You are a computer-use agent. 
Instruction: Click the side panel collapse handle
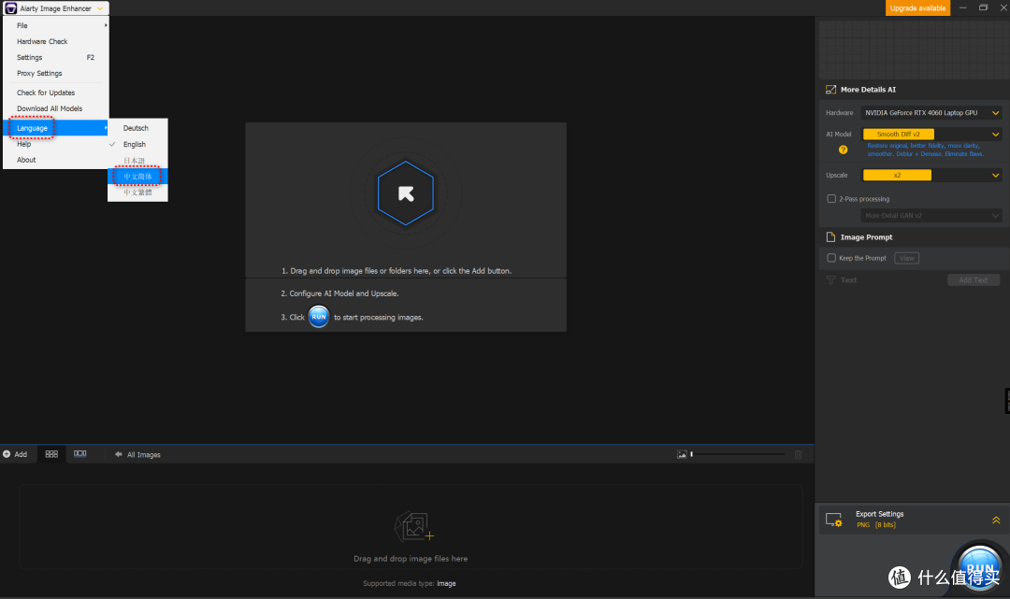[x=1007, y=401]
